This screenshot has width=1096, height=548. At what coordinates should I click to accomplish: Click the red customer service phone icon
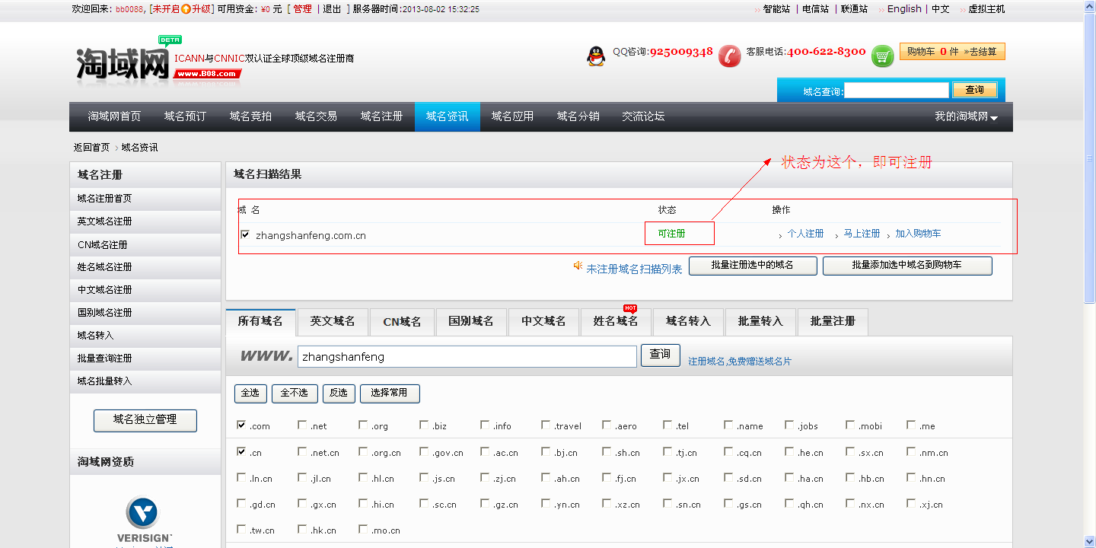point(730,56)
